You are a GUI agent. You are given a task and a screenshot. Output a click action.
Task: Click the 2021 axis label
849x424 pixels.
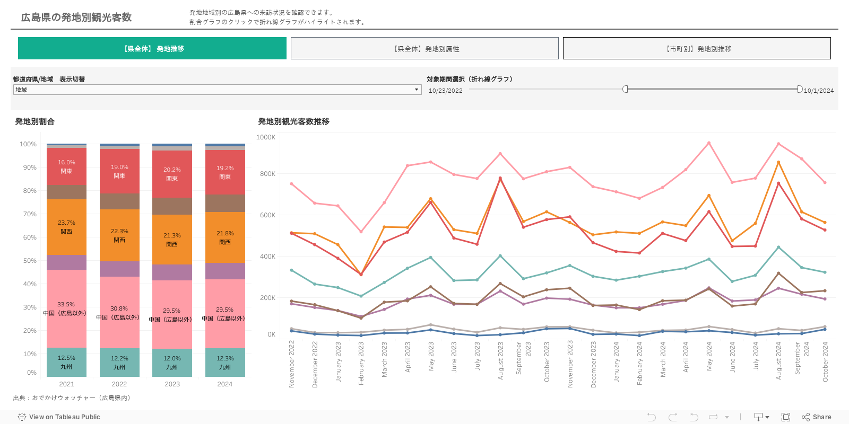pyautogui.click(x=66, y=384)
